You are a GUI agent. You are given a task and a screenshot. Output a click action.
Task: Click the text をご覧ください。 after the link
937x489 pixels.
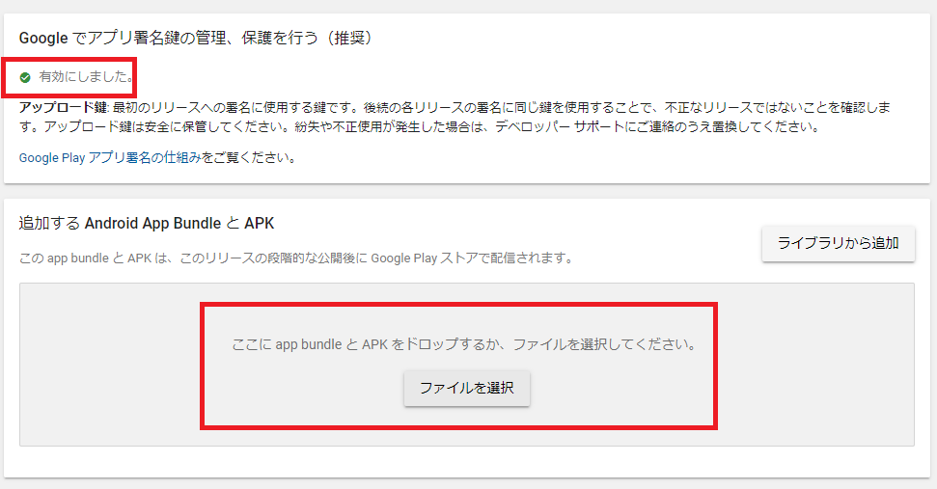tap(249, 157)
